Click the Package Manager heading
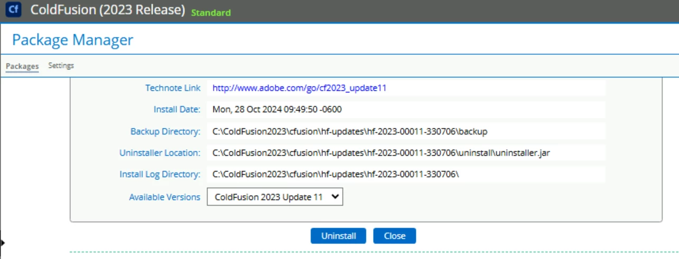This screenshot has width=679, height=259. (72, 40)
